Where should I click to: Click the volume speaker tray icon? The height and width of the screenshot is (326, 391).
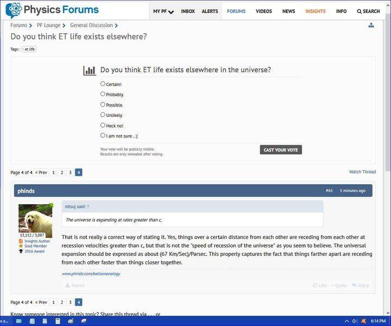point(355,321)
